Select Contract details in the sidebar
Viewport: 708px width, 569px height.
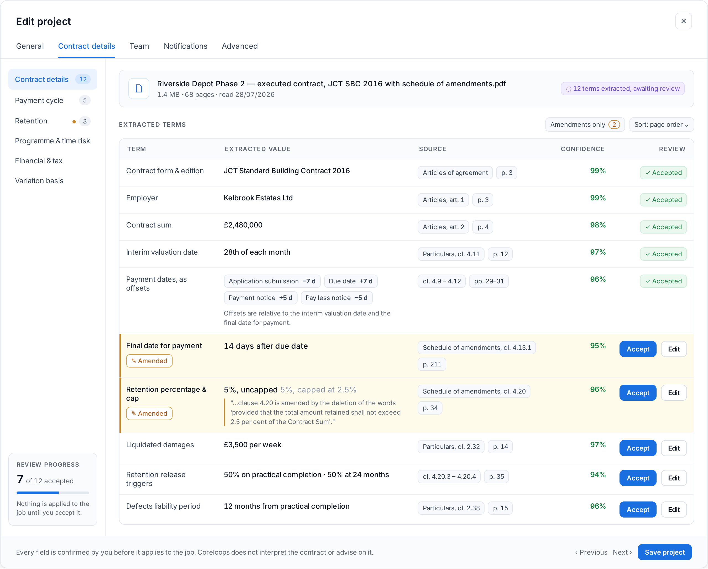pos(53,79)
